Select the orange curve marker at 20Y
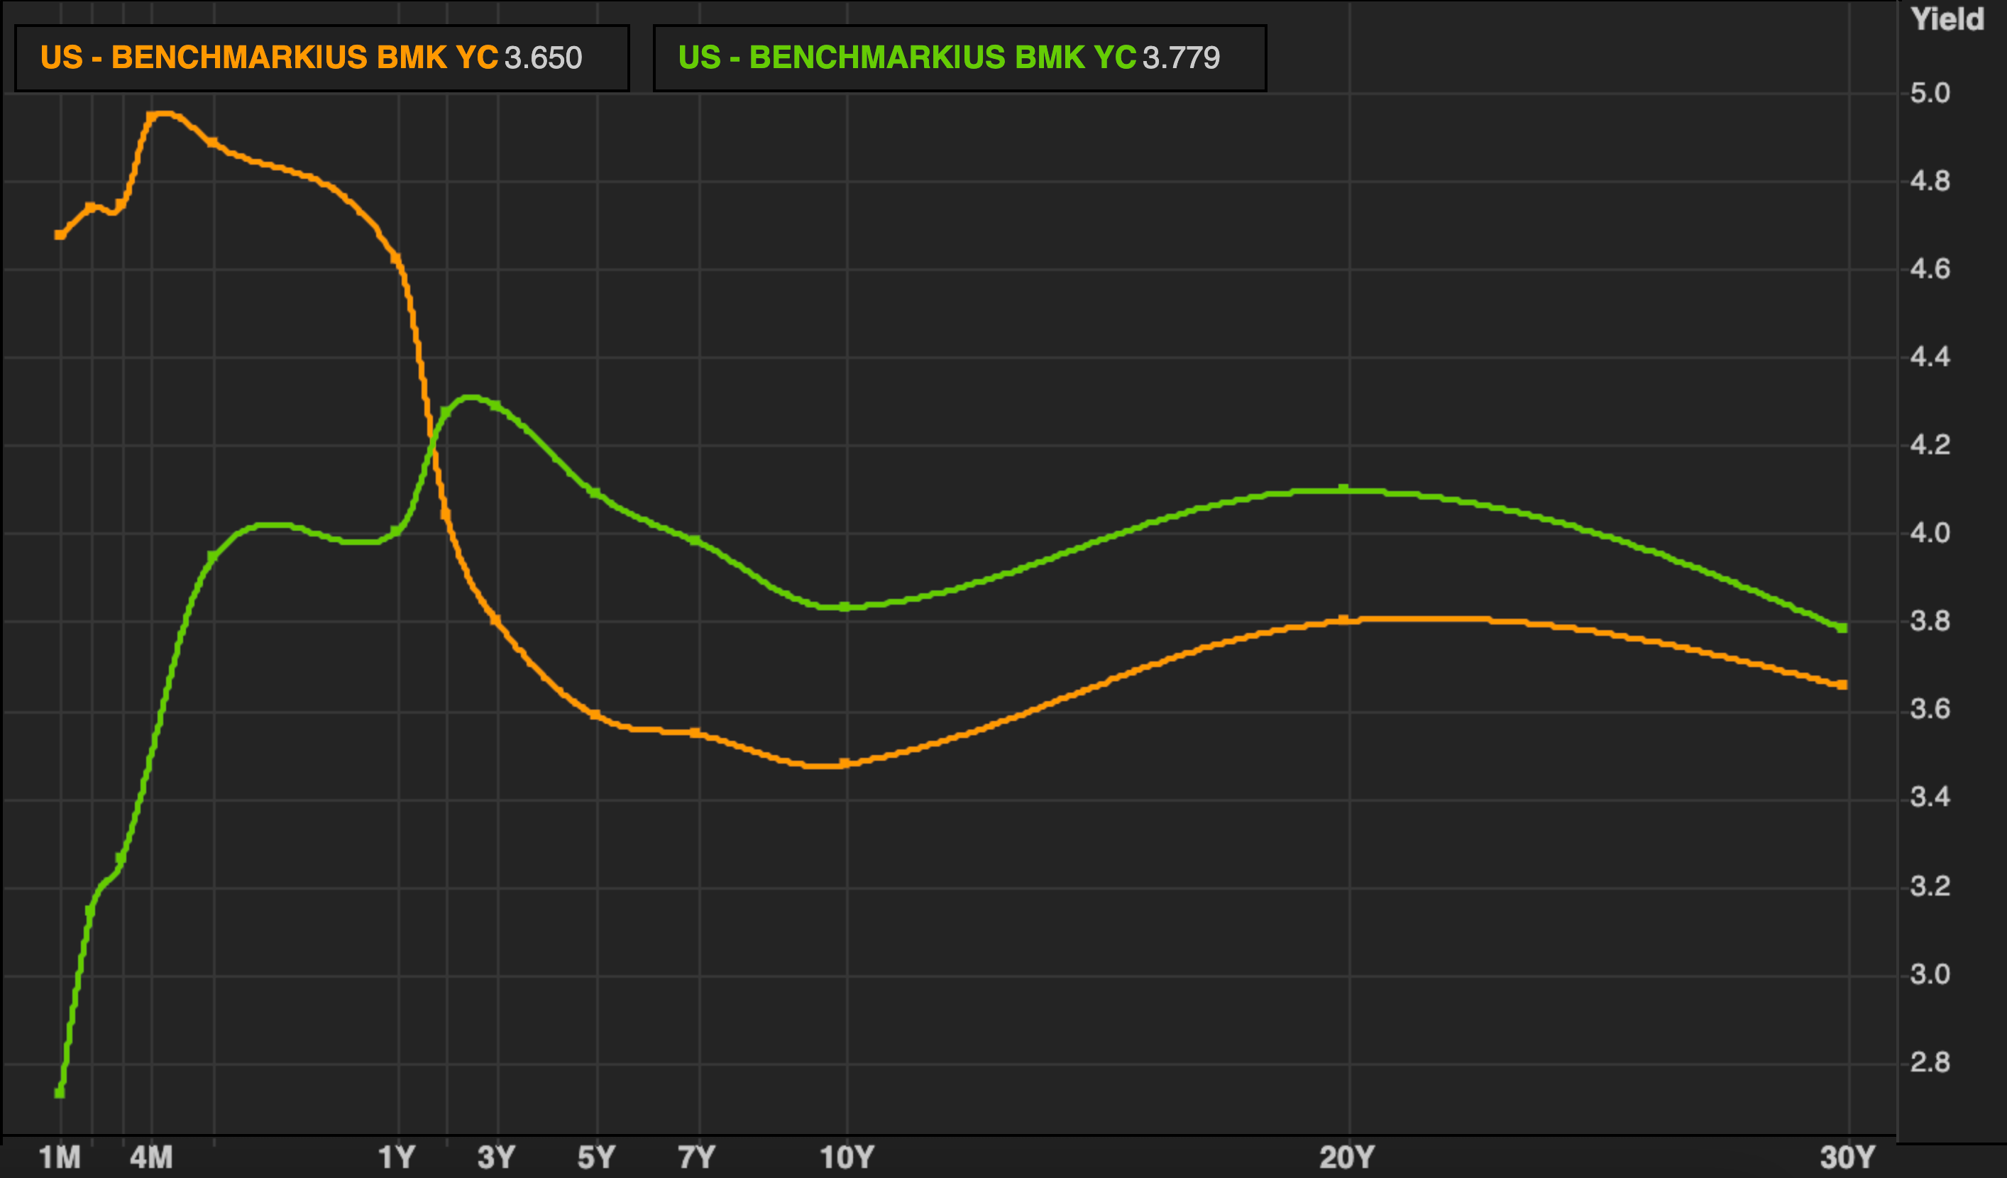 [1343, 620]
